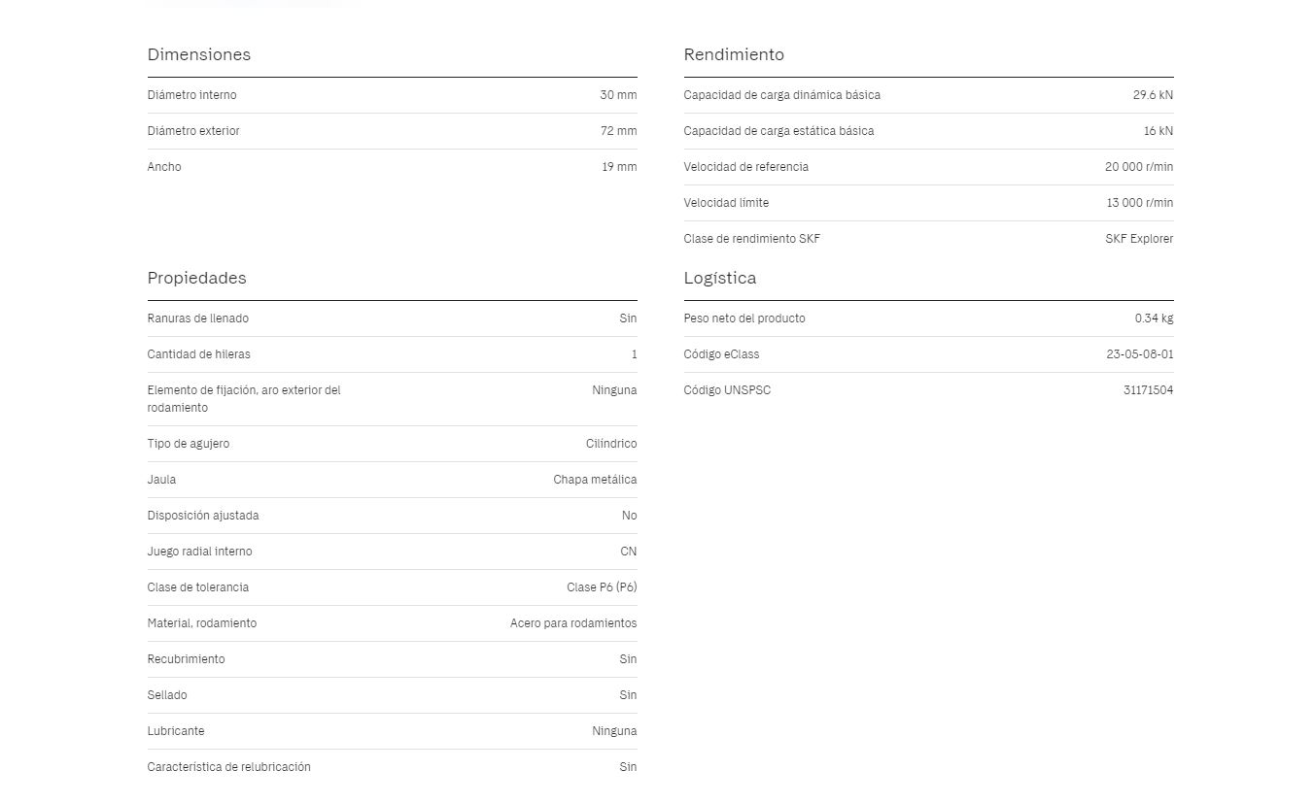This screenshot has height=804, width=1314.
Task: Click the Ancho 19 mm value
Action: click(x=619, y=167)
